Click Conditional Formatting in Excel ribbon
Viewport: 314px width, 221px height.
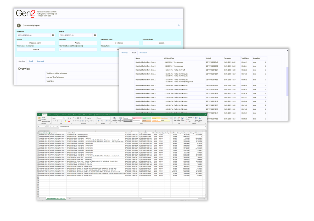(x=114, y=120)
